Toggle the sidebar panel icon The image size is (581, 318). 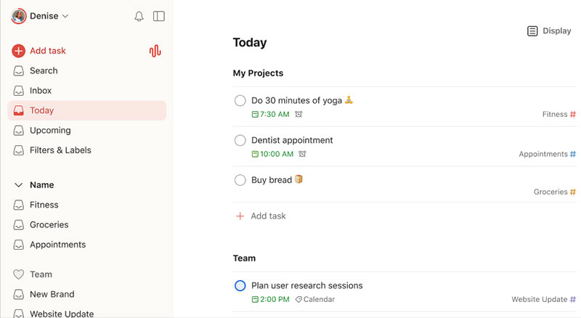159,17
